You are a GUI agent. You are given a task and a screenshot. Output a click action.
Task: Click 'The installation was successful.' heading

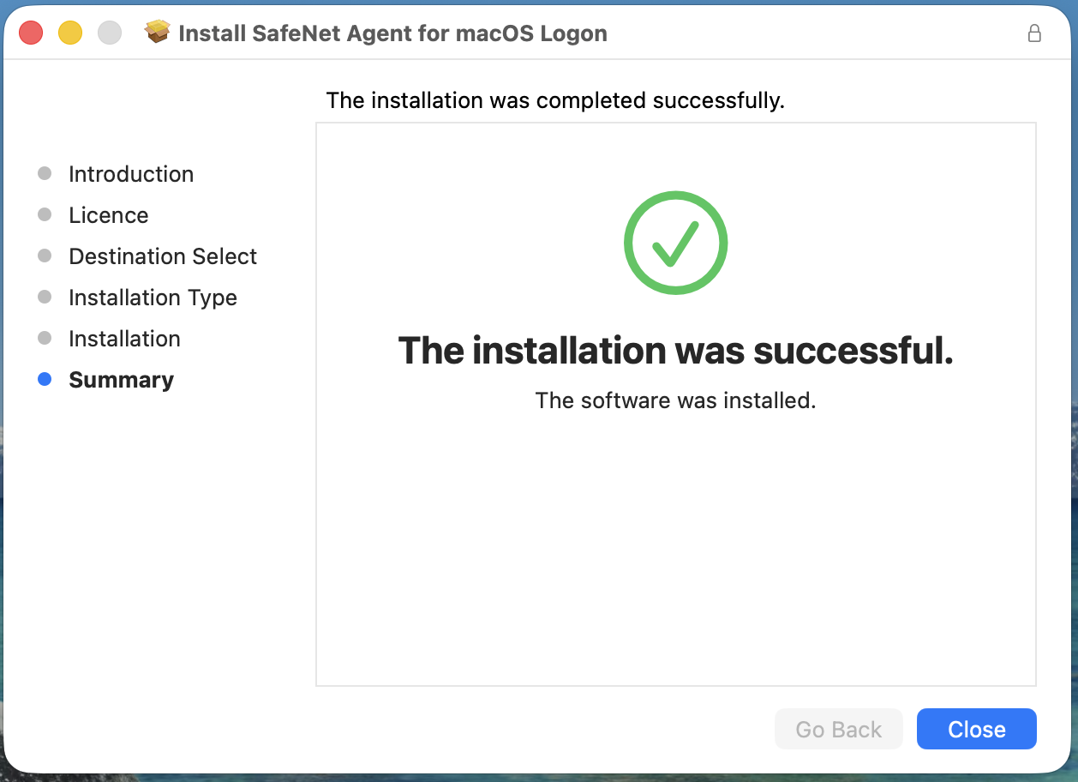(675, 351)
